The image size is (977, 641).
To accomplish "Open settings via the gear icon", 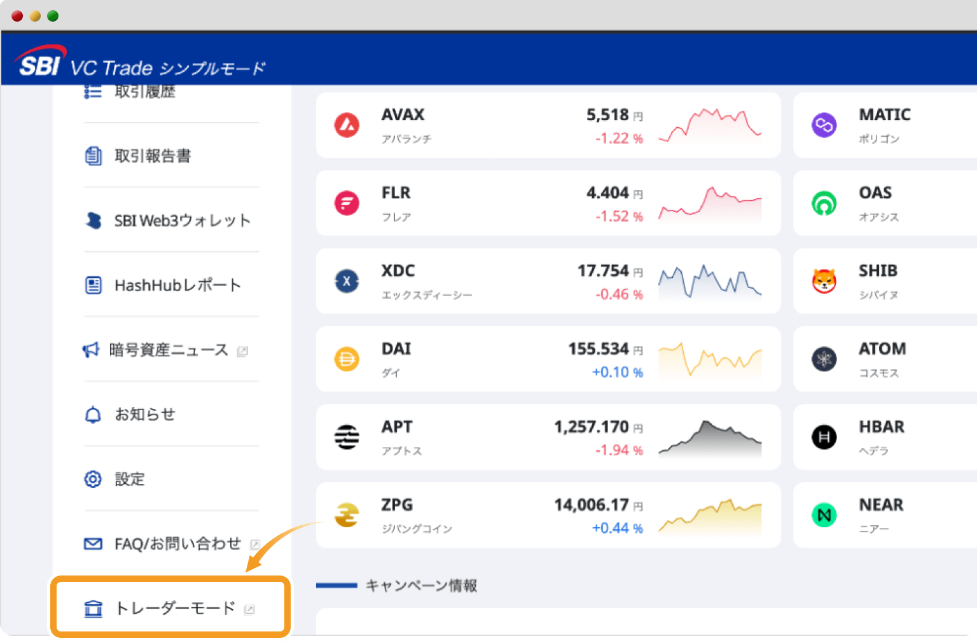I will (x=93, y=479).
